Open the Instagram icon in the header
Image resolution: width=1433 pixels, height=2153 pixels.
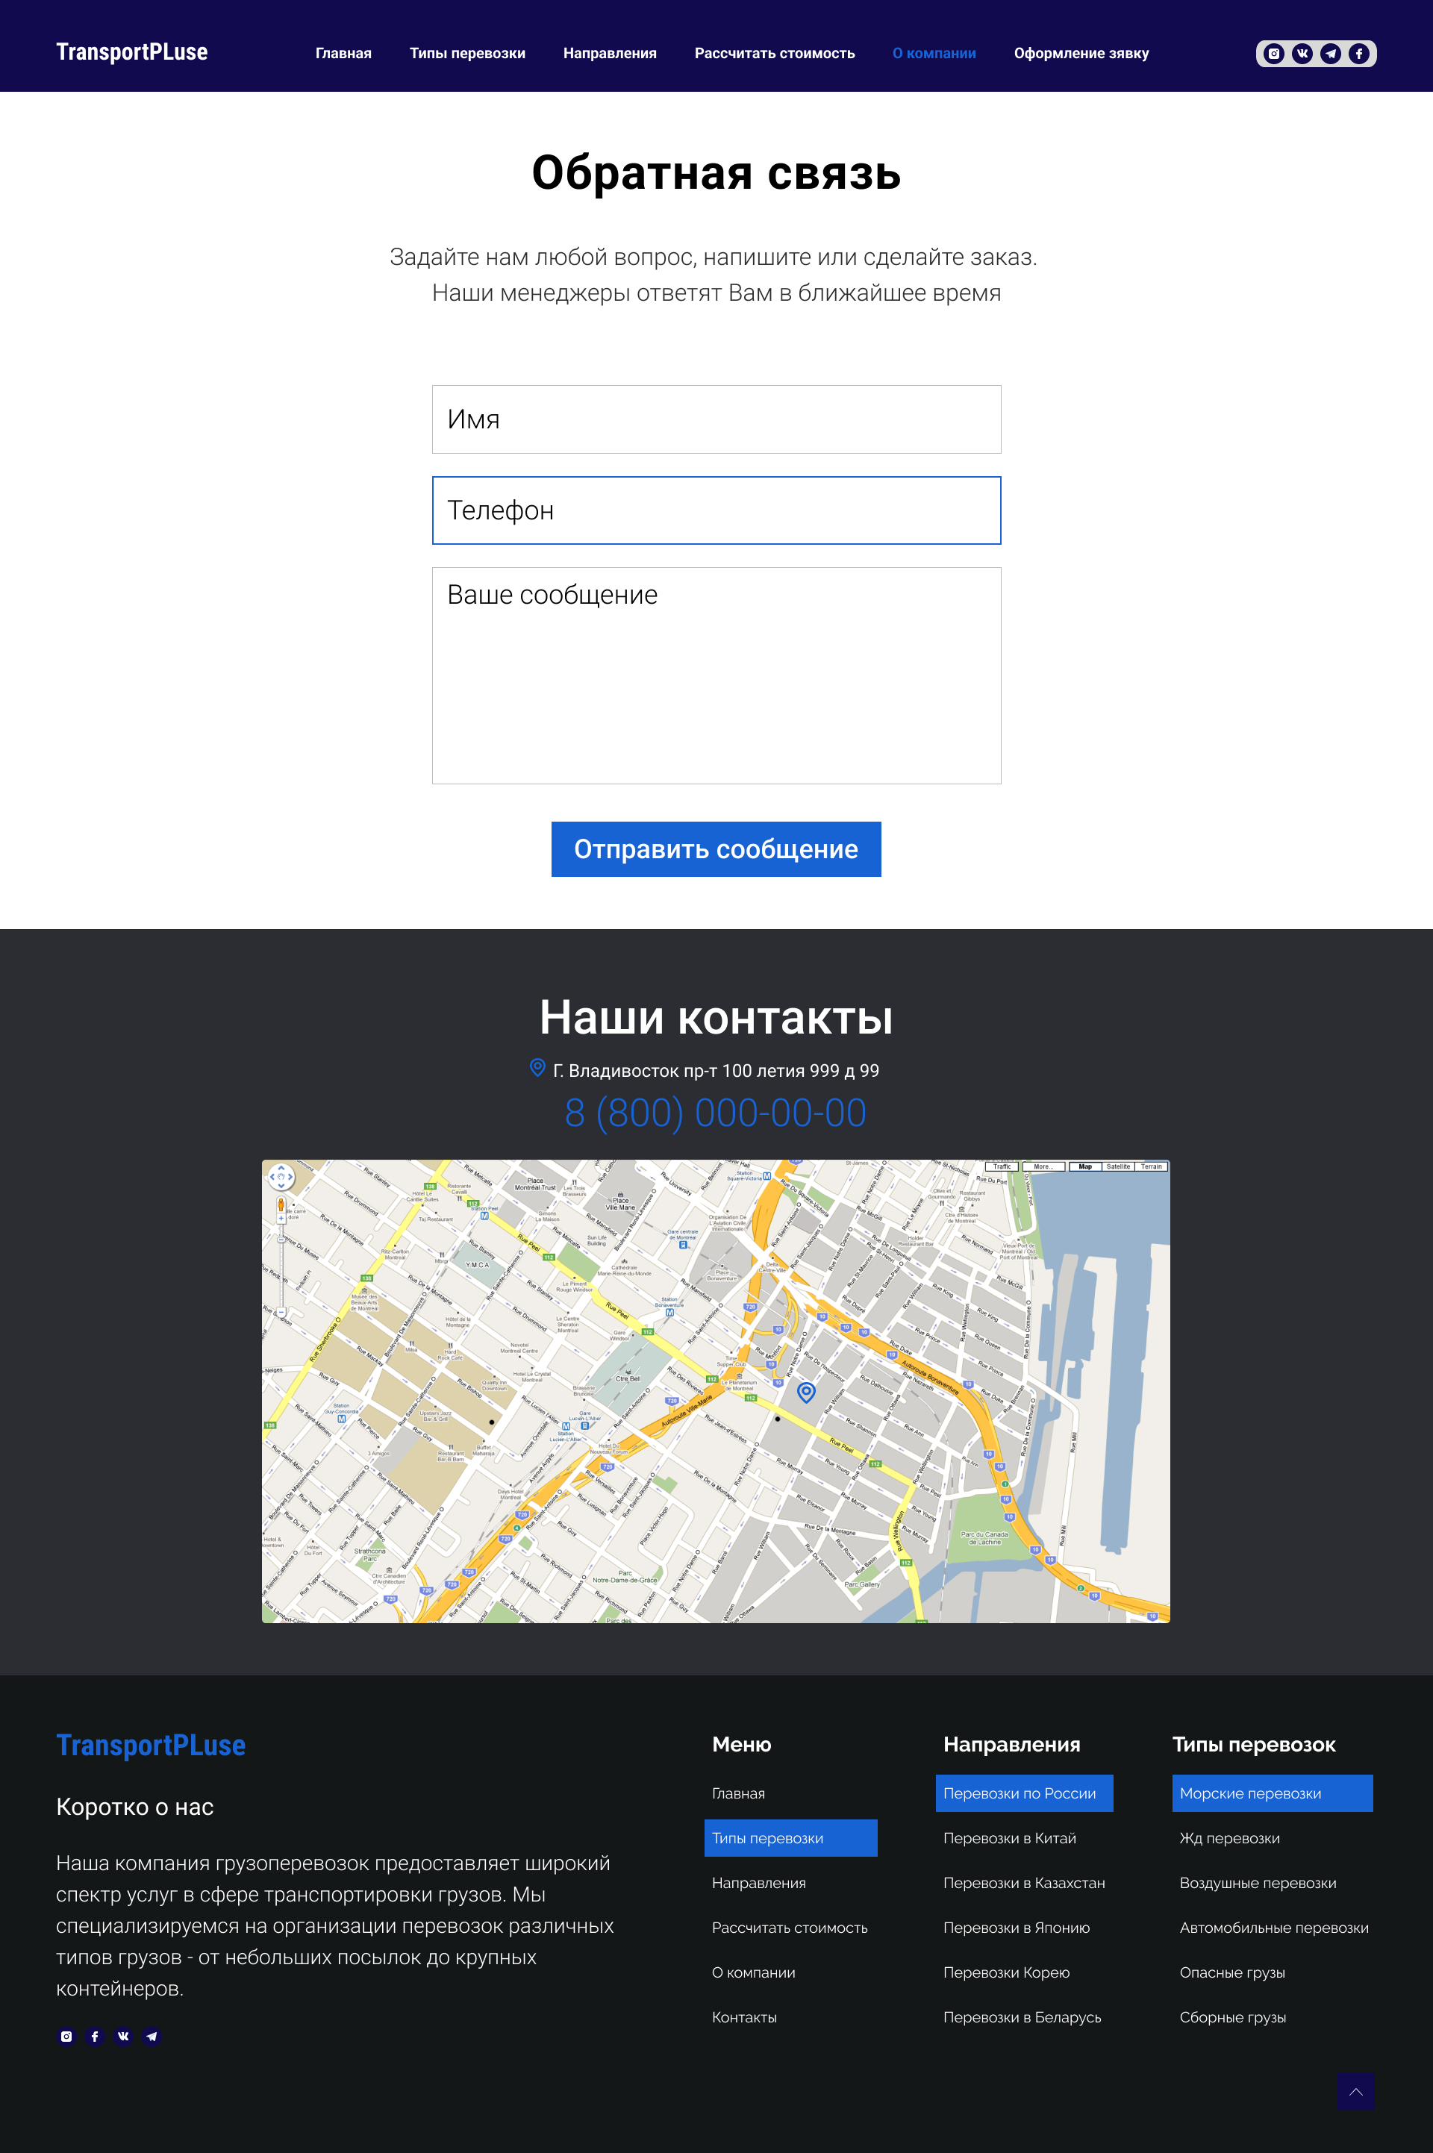pyautogui.click(x=1274, y=54)
